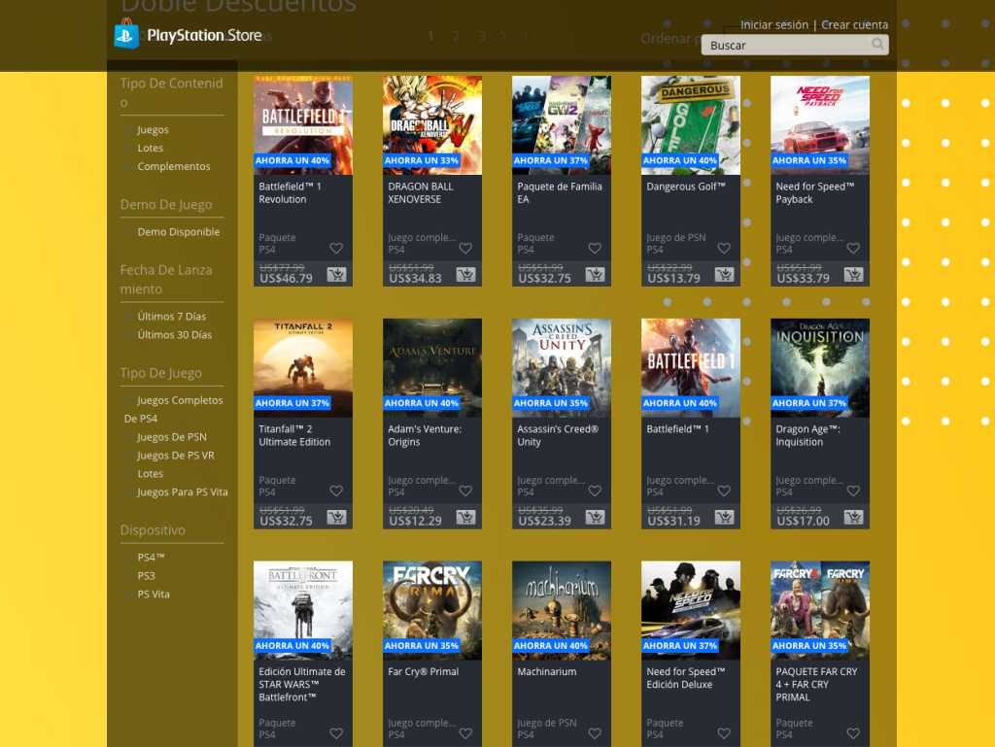This screenshot has height=747, width=995.
Task: Open Dragon Age Inquisition cover thumbnail
Action: click(x=820, y=368)
